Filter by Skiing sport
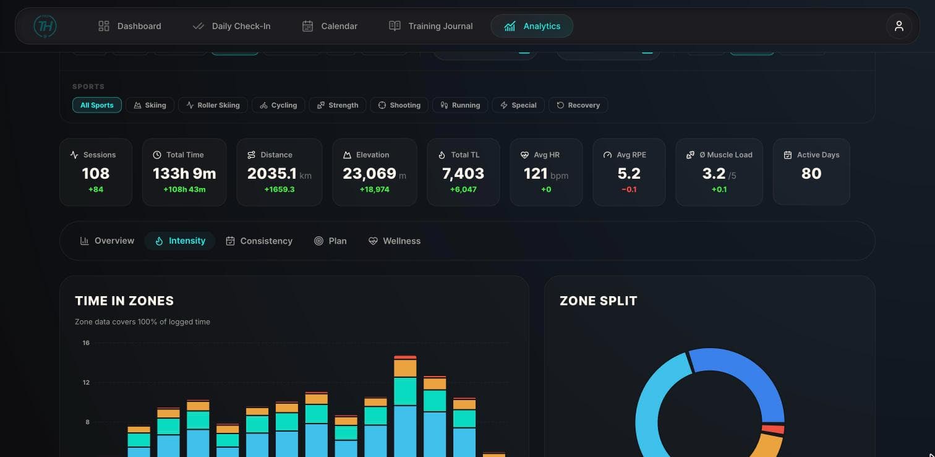Screen dimensions: 935x457 150,105
